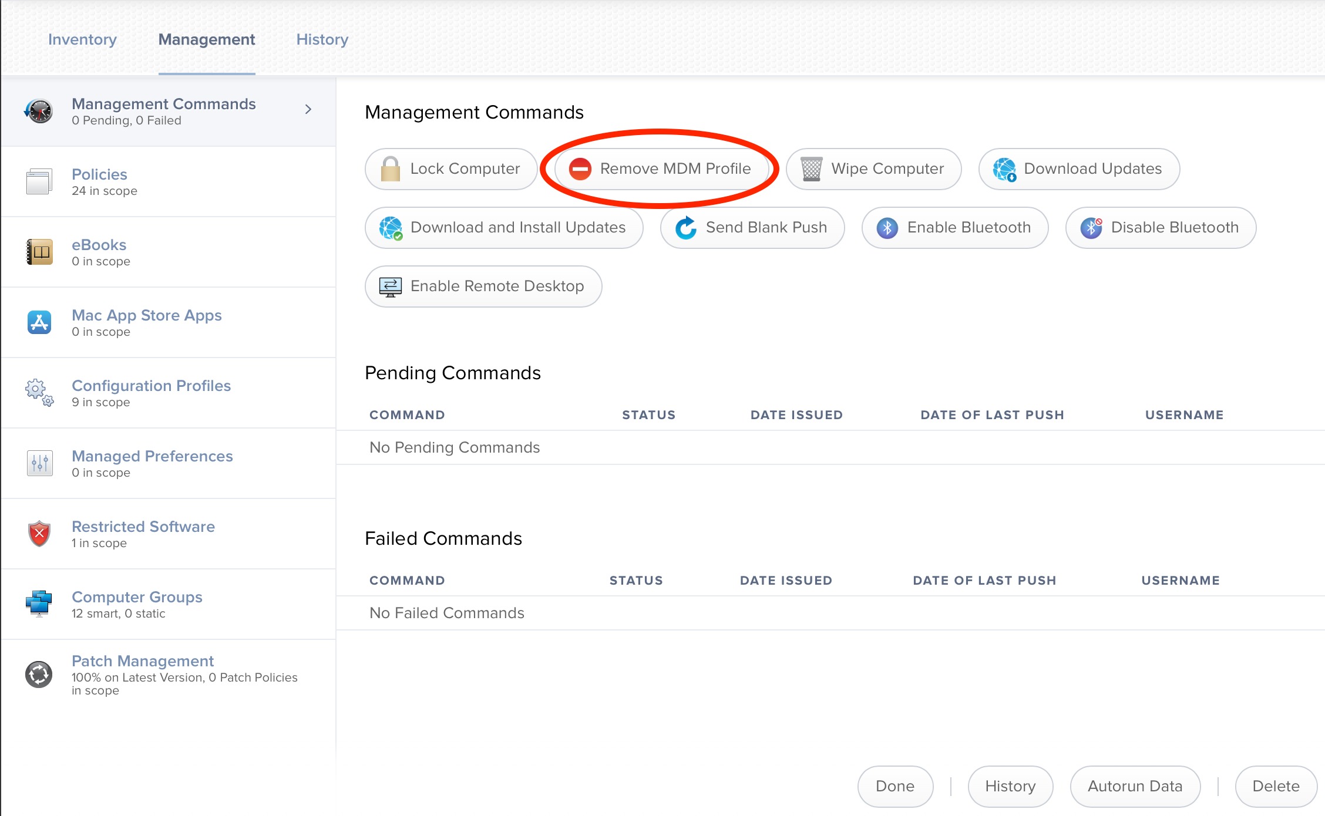Click the Policies window icon
Image resolution: width=1325 pixels, height=816 pixels.
(x=39, y=181)
